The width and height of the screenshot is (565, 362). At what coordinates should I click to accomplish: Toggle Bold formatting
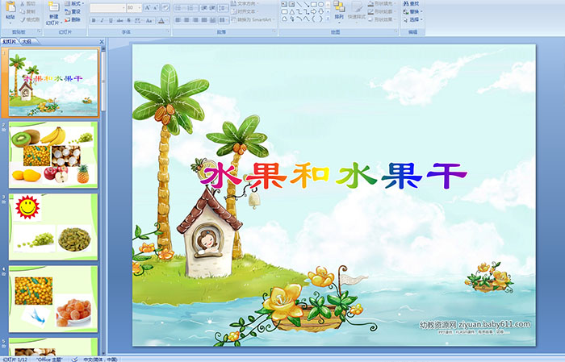point(94,20)
